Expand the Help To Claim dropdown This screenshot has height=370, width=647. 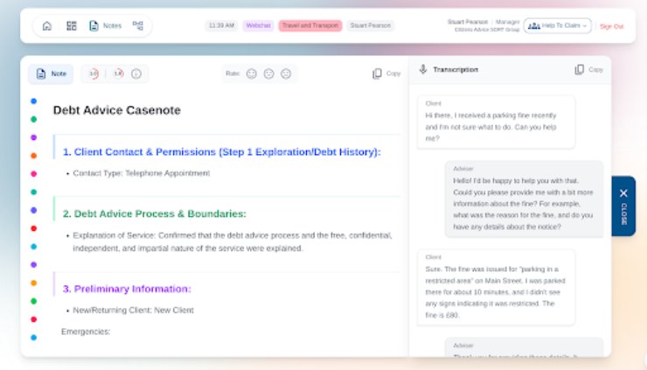(x=558, y=25)
